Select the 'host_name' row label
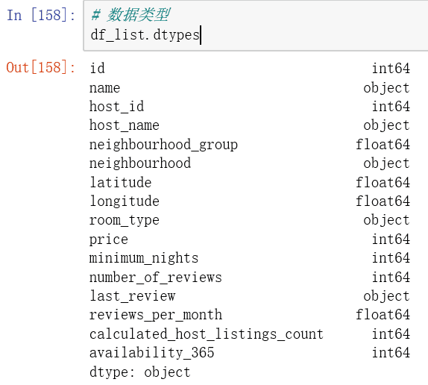 (x=125, y=125)
